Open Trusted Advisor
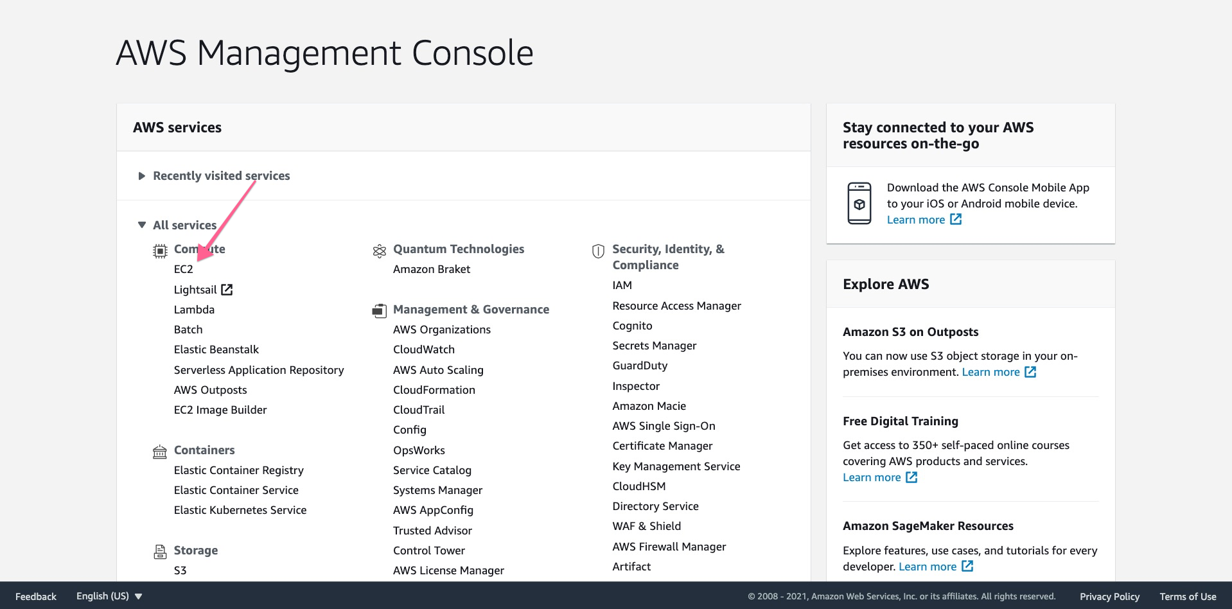The width and height of the screenshot is (1232, 609). [x=432, y=531]
